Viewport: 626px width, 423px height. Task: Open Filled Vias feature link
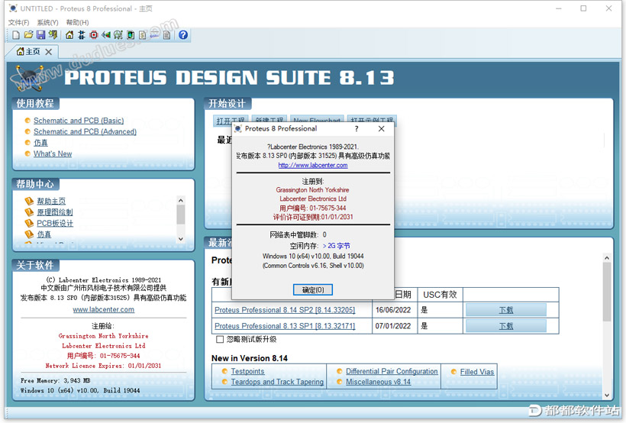click(477, 372)
